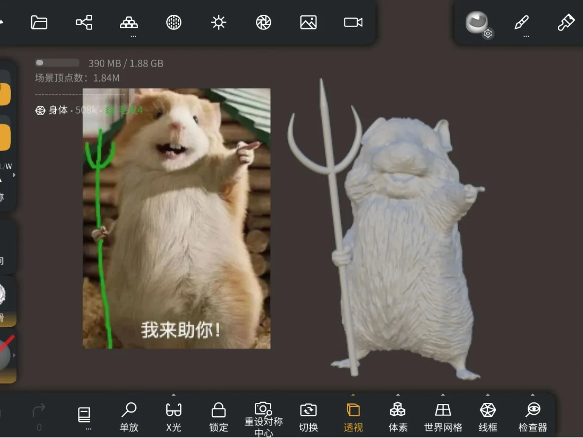This screenshot has width=583, height=438.
Task: Open gear settings on material sphere
Action: coord(488,34)
